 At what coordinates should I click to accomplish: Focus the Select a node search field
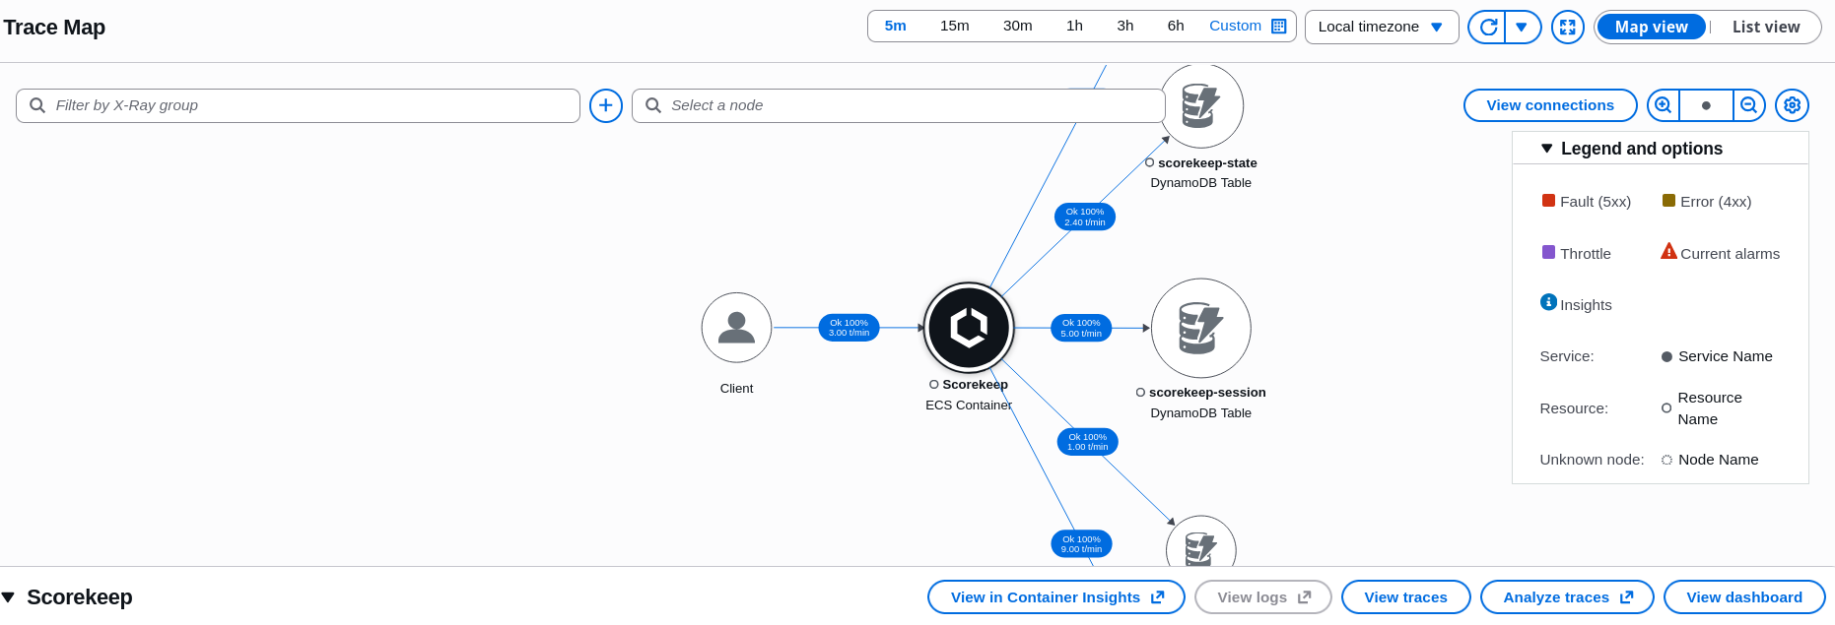point(898,105)
